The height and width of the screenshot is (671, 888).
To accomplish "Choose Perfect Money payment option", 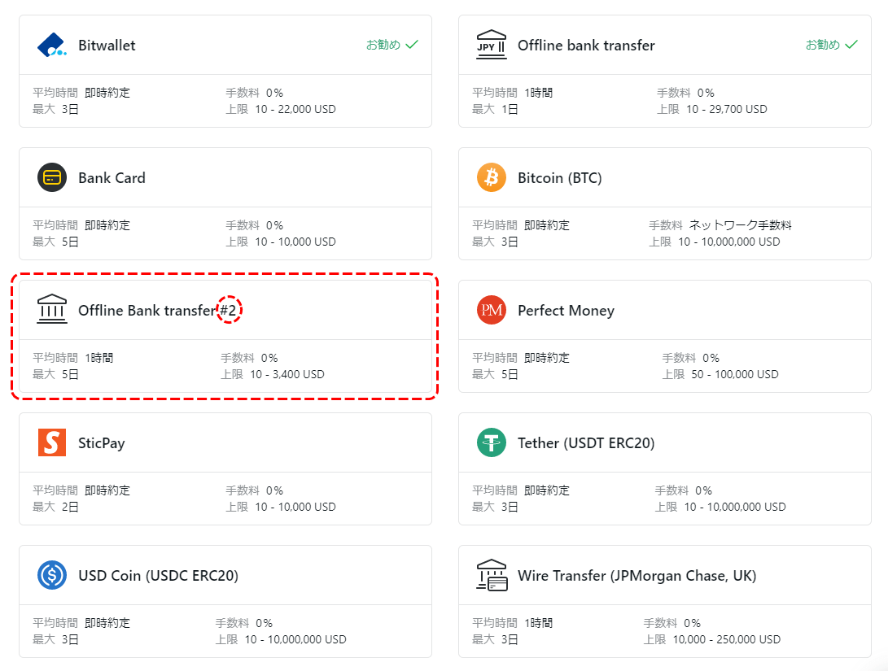I will tap(566, 311).
